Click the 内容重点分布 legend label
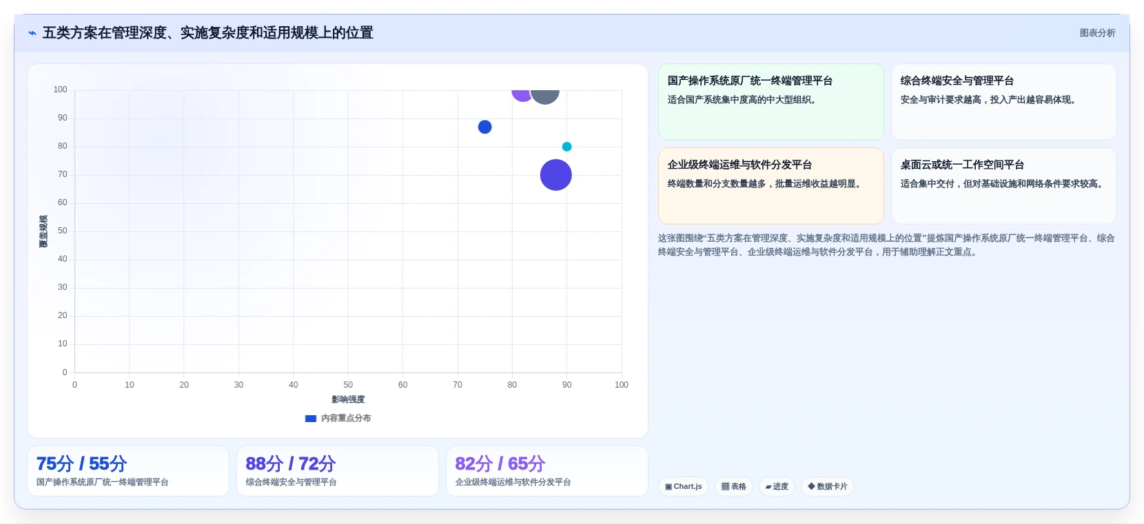 click(346, 418)
